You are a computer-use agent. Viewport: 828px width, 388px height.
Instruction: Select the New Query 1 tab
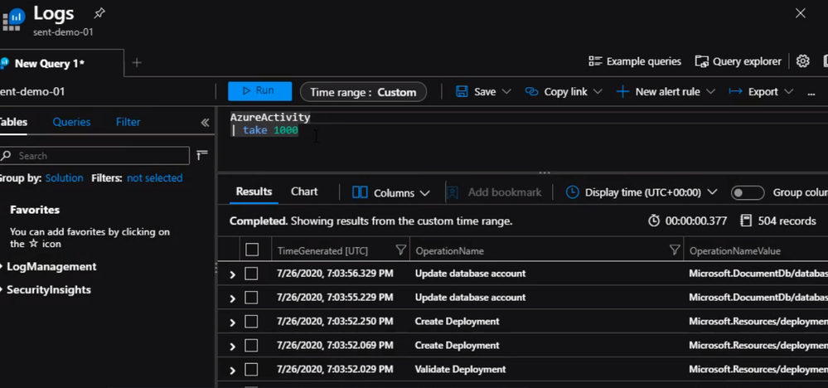(49, 63)
